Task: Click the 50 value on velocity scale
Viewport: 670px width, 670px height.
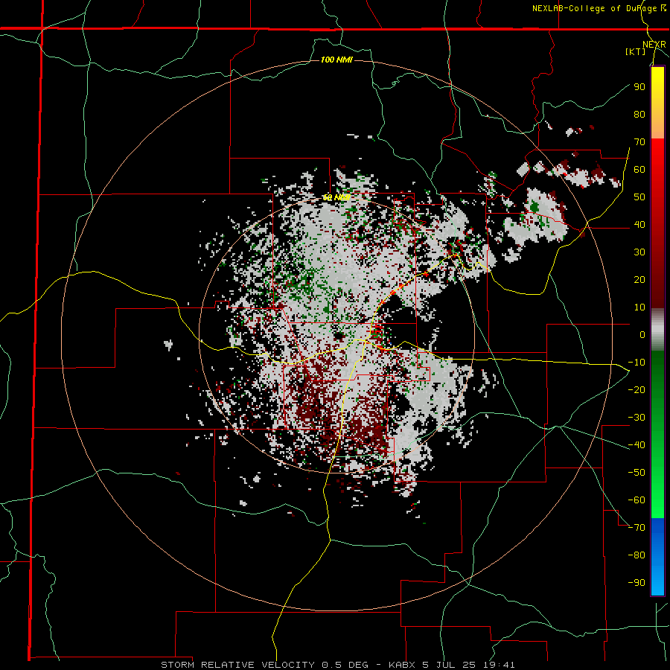Action: click(x=639, y=197)
